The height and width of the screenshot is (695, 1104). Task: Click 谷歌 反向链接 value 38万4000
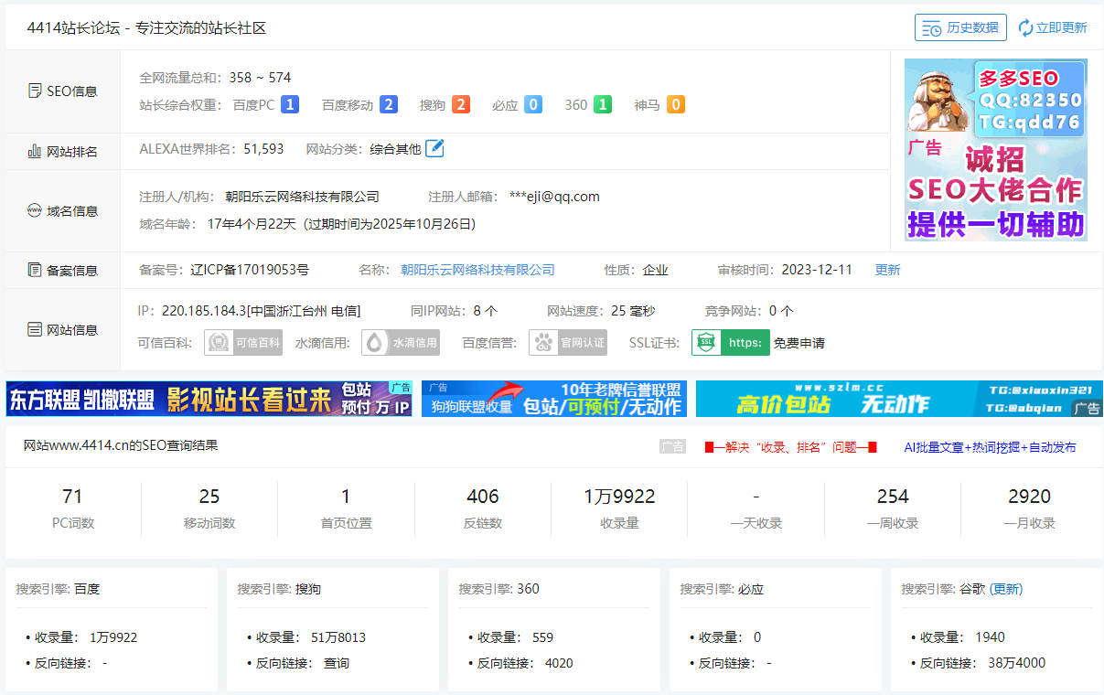point(1016,663)
